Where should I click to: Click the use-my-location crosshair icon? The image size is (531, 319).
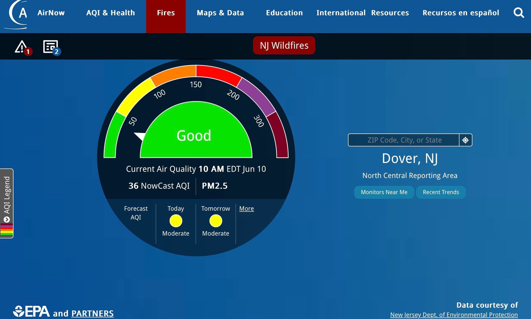[x=465, y=140]
